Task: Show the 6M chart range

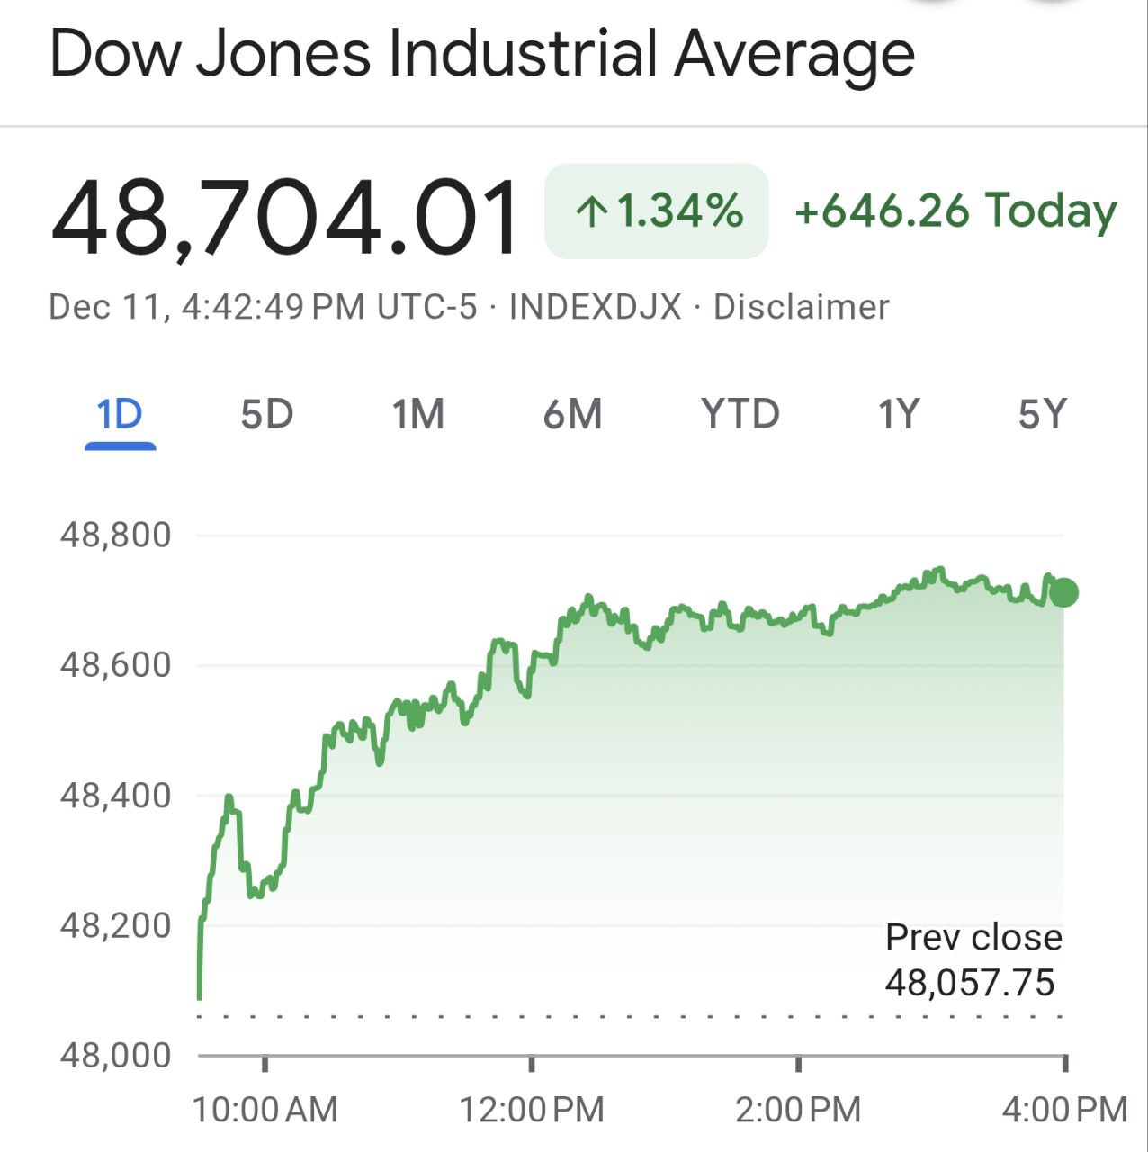Action: click(572, 415)
